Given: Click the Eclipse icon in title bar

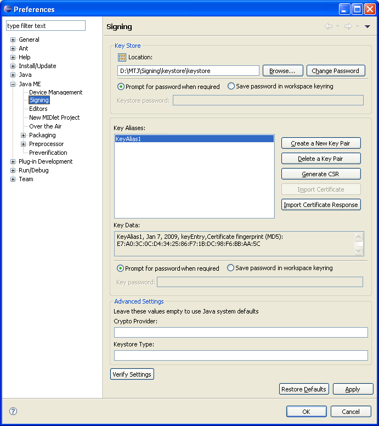Looking at the screenshot, I should click(7, 9).
